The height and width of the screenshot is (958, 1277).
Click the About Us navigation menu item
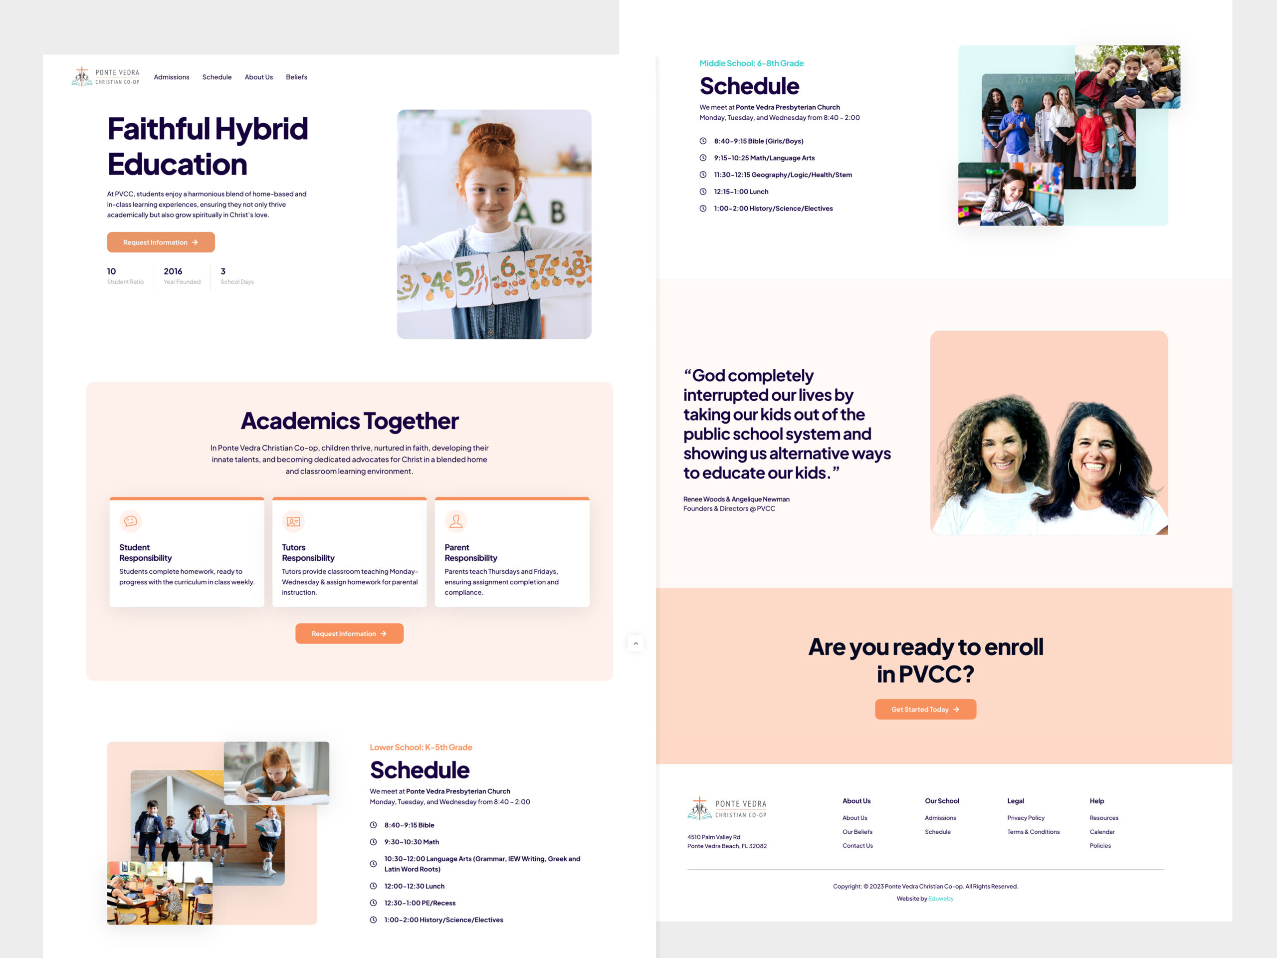point(257,77)
